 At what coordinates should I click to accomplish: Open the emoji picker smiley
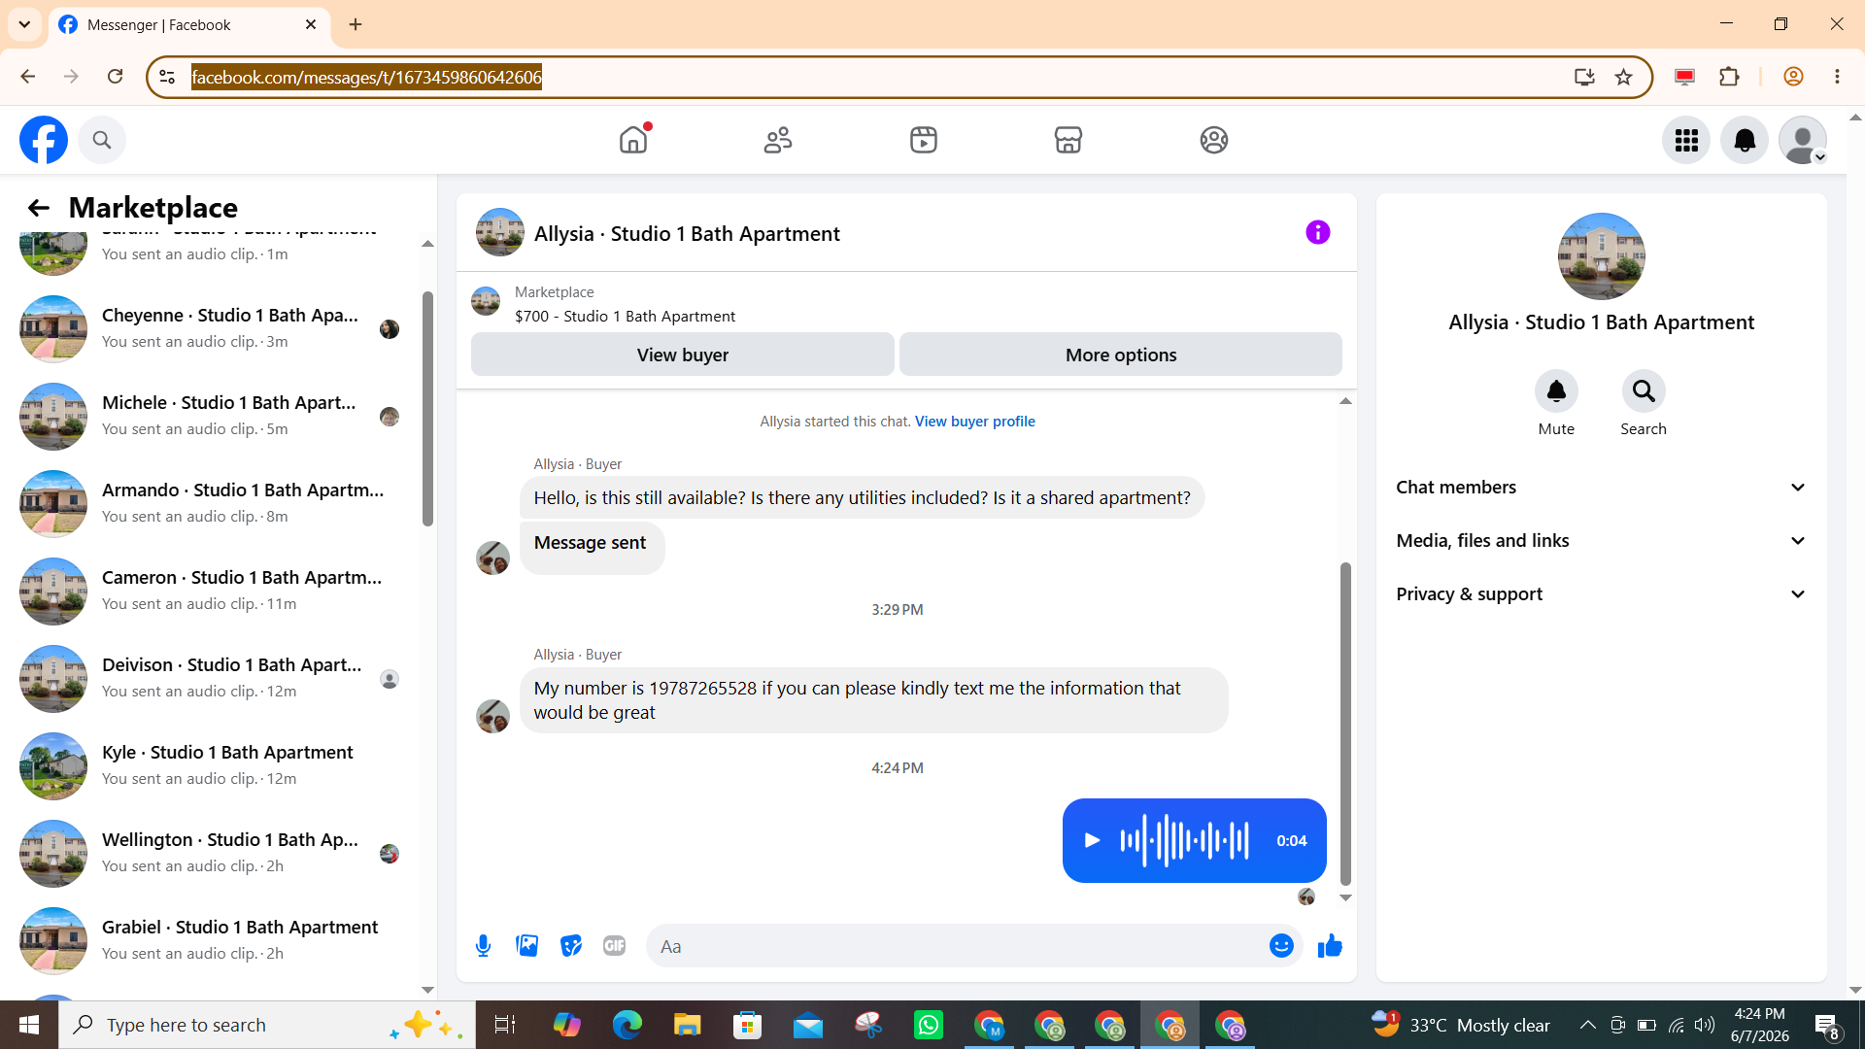point(1281,945)
